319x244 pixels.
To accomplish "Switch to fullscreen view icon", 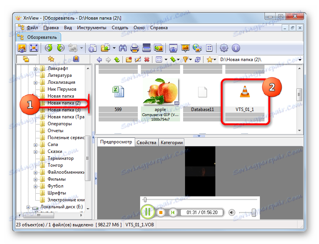I will tap(34, 48).
